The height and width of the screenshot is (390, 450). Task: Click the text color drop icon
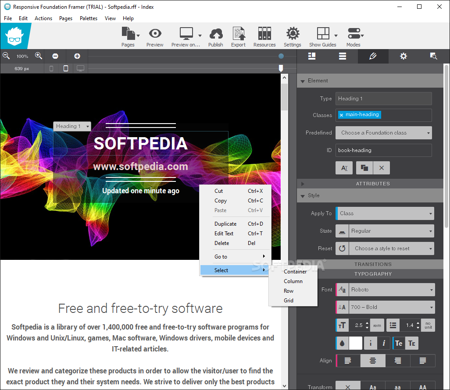click(x=342, y=343)
